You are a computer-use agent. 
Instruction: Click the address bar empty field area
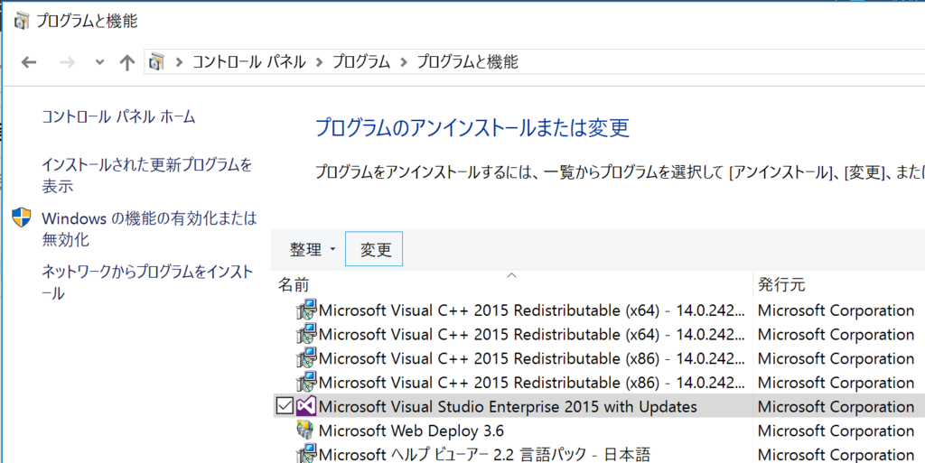click(x=720, y=61)
